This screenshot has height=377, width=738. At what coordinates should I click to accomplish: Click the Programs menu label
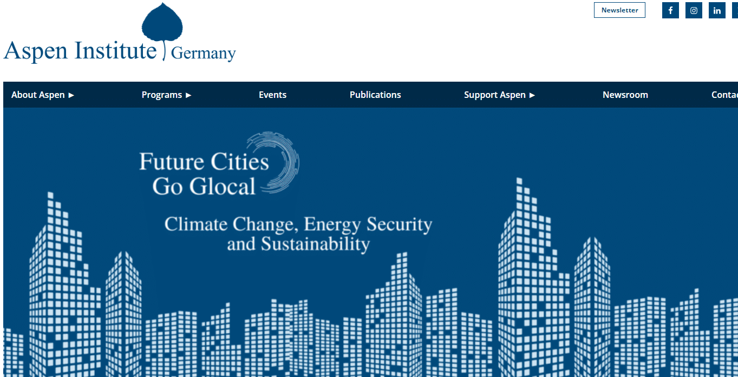(161, 95)
